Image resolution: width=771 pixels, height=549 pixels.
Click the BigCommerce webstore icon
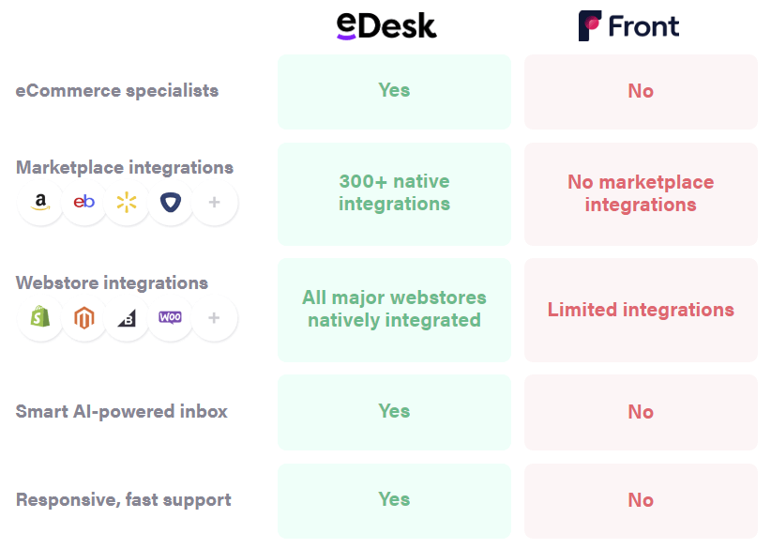coord(127,318)
